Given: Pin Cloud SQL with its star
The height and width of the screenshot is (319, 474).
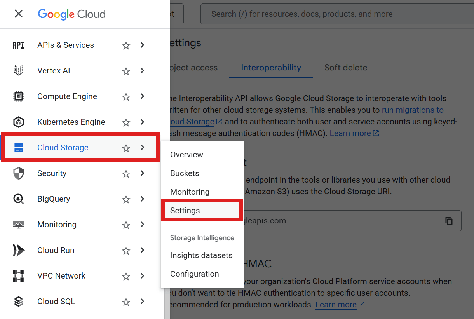Looking at the screenshot, I should click(x=126, y=302).
